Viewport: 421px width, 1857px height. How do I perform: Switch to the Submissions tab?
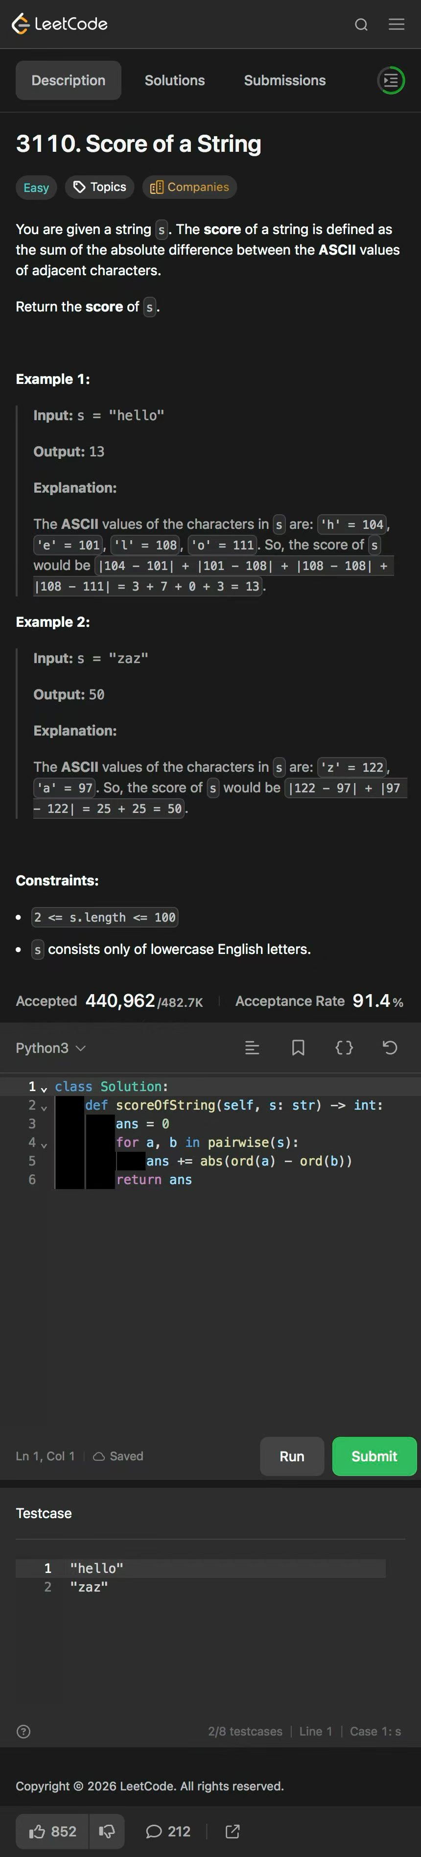point(285,81)
